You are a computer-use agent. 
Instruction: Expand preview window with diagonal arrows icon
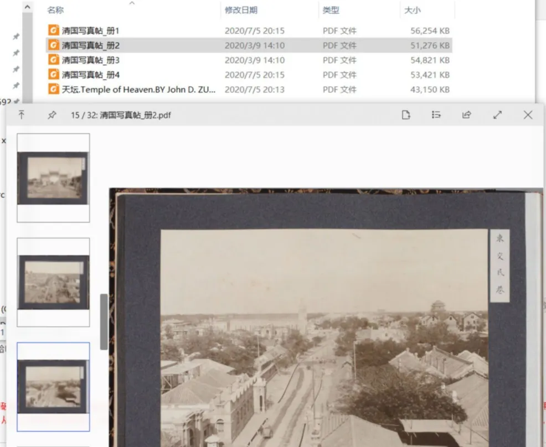point(497,115)
